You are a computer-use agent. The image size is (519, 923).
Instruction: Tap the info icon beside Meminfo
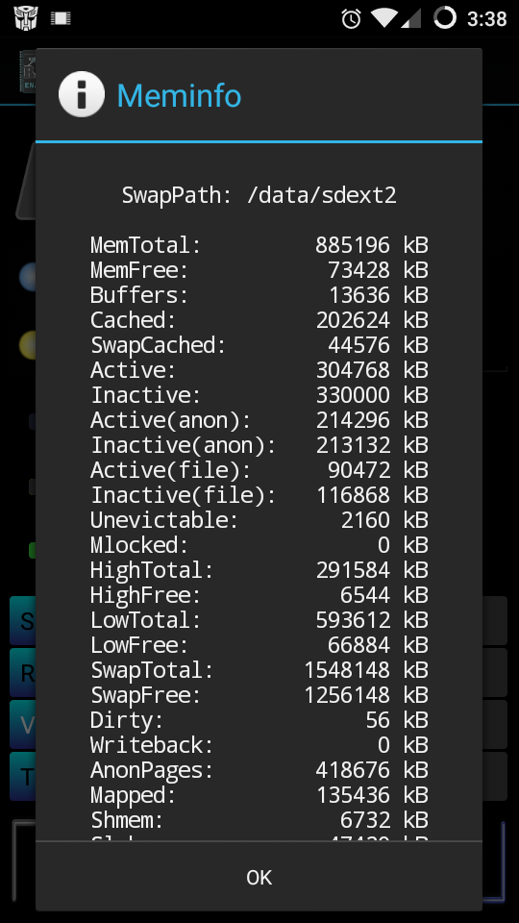82,94
